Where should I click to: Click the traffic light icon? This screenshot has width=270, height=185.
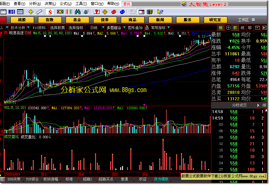(x=60, y=12)
